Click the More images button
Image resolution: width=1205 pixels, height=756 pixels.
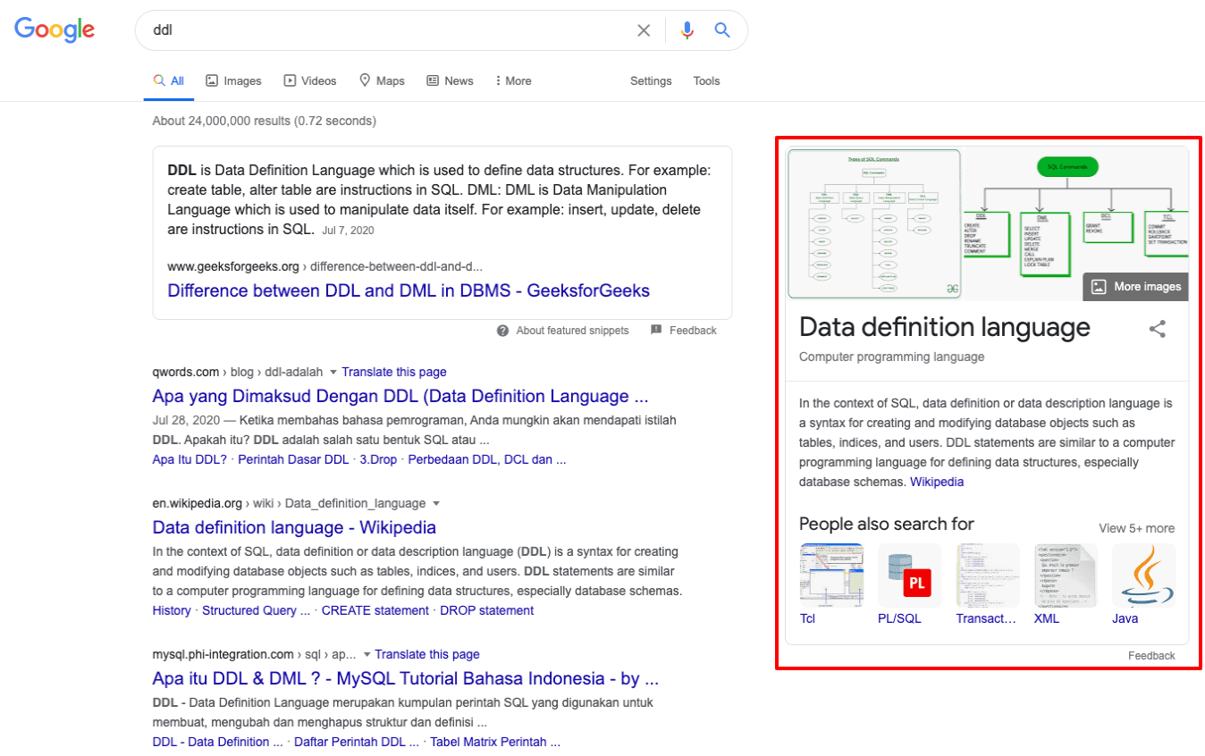click(1136, 287)
